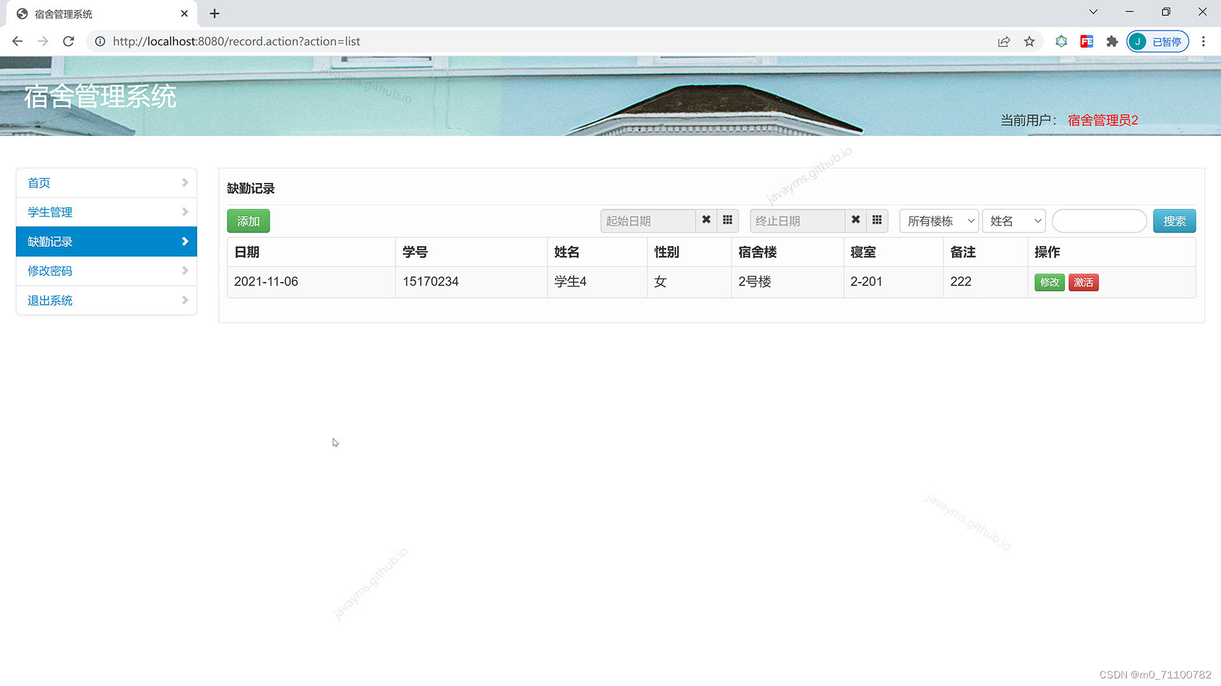Expand the 姓名 search type dropdown
This screenshot has width=1221, height=686.
[x=1014, y=221]
